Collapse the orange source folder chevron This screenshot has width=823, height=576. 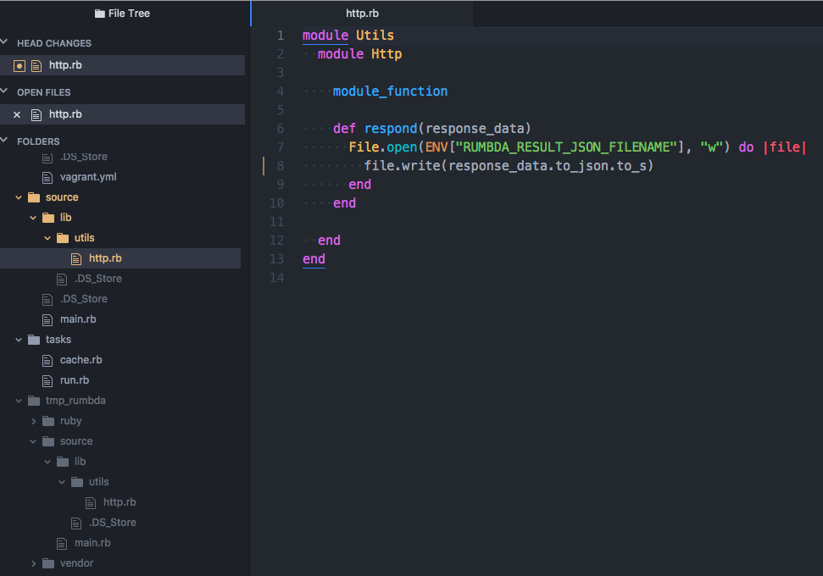(x=19, y=197)
